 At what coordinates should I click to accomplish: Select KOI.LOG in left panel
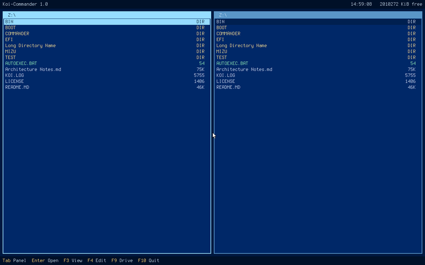click(107, 75)
